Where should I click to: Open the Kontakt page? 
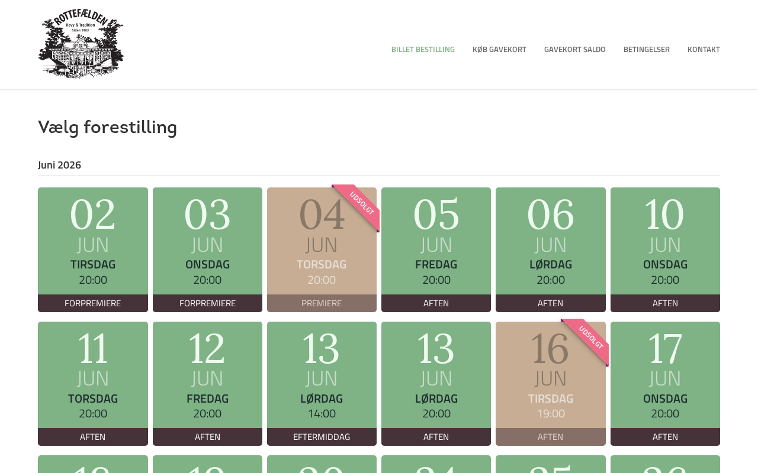point(704,49)
